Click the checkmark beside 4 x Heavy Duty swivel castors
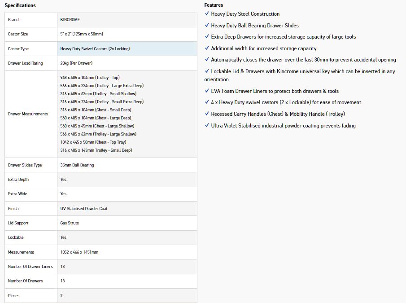Viewport: 406px width, 303px height. tap(207, 102)
